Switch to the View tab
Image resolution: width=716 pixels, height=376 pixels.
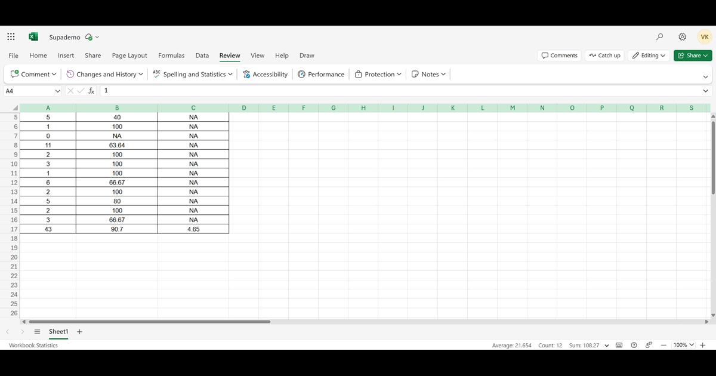click(257, 56)
